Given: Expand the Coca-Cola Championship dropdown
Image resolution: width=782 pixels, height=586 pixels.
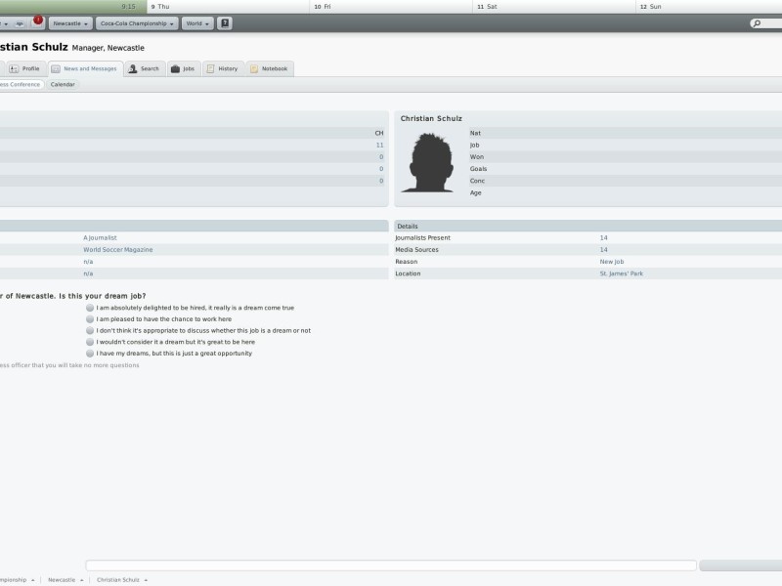Looking at the screenshot, I should (x=136, y=23).
